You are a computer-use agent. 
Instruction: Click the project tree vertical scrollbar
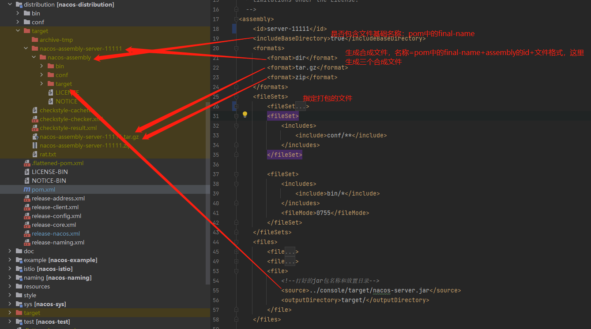[x=208, y=194]
